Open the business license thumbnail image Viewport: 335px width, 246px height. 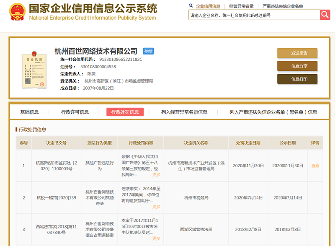point(34,70)
